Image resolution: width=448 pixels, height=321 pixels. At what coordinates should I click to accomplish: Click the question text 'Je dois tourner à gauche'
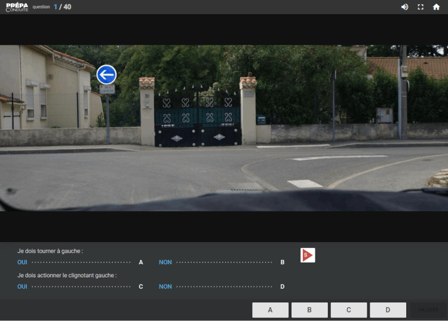[x=50, y=251]
